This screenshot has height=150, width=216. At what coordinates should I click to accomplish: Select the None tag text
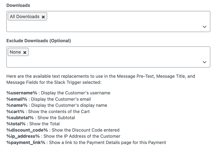click(15, 52)
